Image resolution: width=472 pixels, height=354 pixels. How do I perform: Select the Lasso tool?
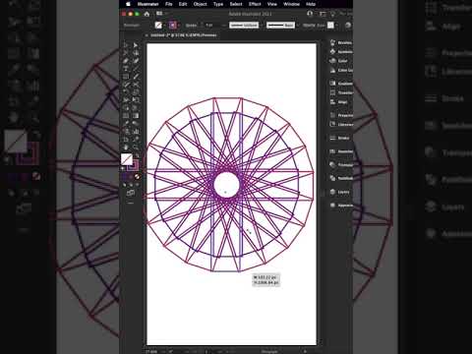click(x=136, y=53)
